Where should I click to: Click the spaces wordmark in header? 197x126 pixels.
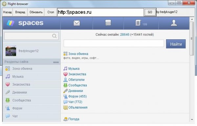[x=31, y=23]
